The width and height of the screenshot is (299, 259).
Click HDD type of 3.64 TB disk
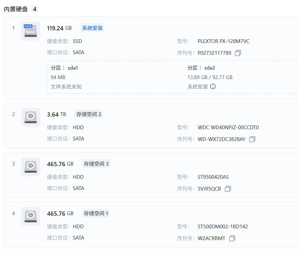pyautogui.click(x=78, y=127)
